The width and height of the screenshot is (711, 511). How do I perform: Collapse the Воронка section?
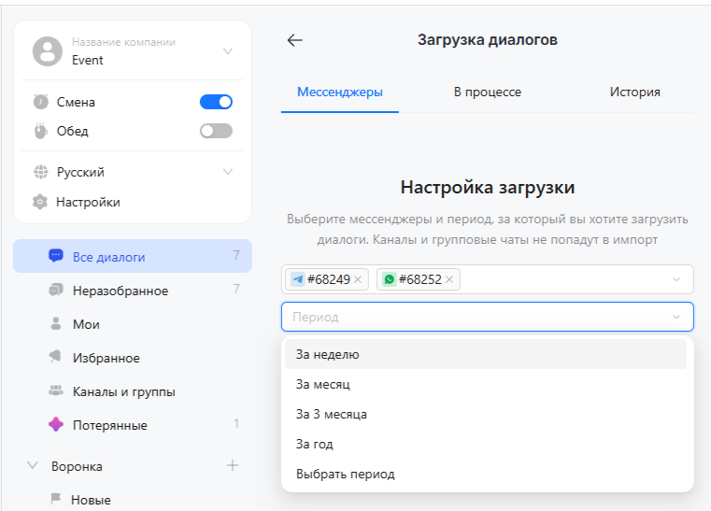click(33, 465)
